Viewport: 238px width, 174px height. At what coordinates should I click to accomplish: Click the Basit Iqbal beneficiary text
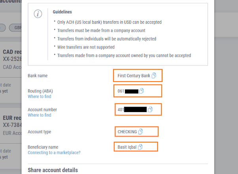(127, 147)
